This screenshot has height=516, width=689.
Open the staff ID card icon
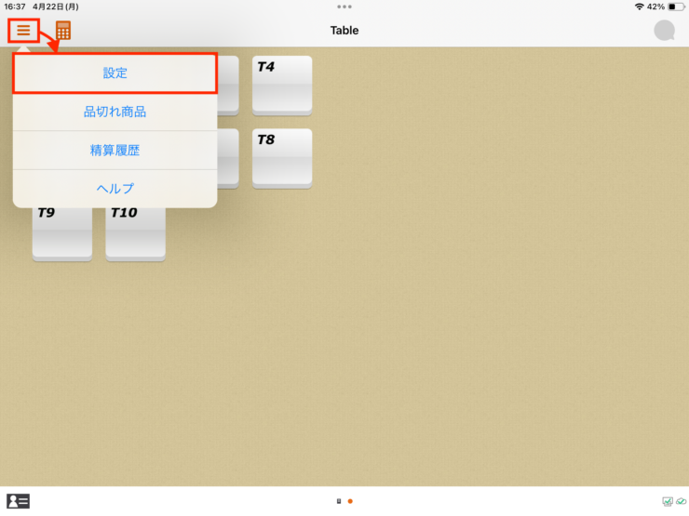18,501
